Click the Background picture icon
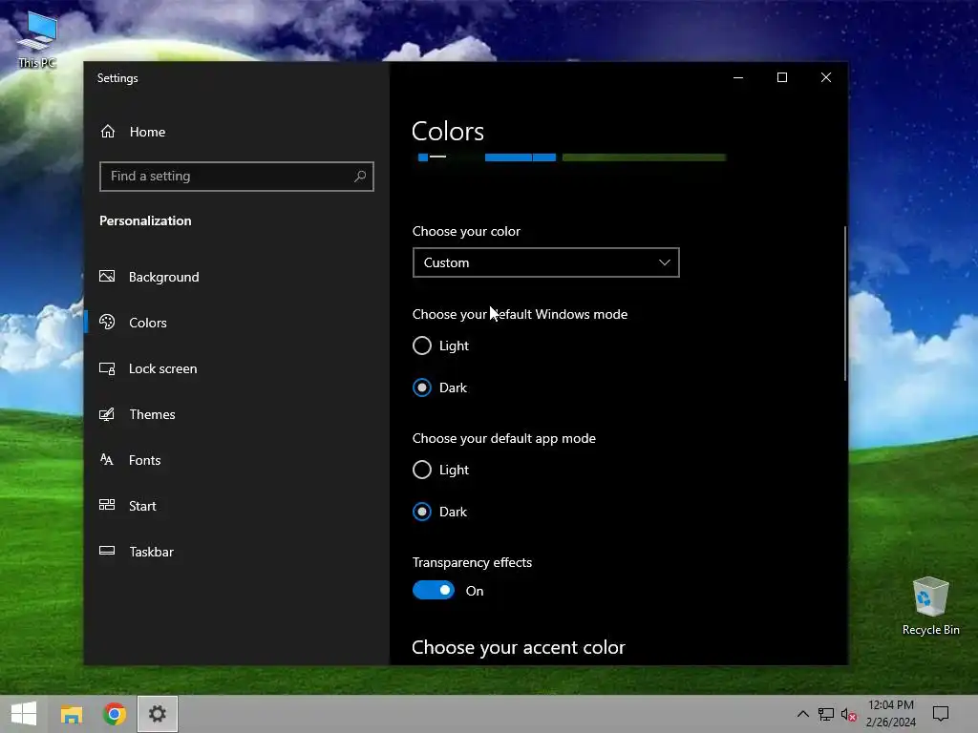Viewport: 978px width, 733px height. tap(107, 276)
